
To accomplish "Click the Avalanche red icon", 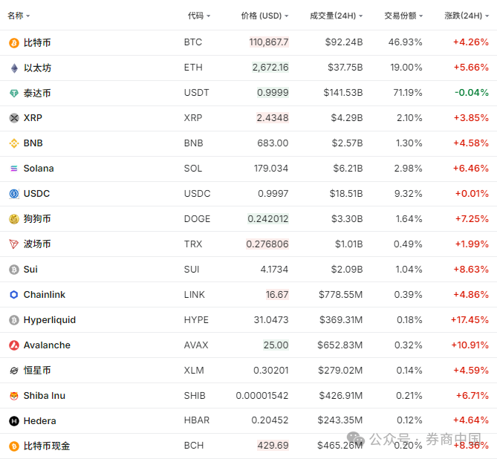I will coord(13,345).
